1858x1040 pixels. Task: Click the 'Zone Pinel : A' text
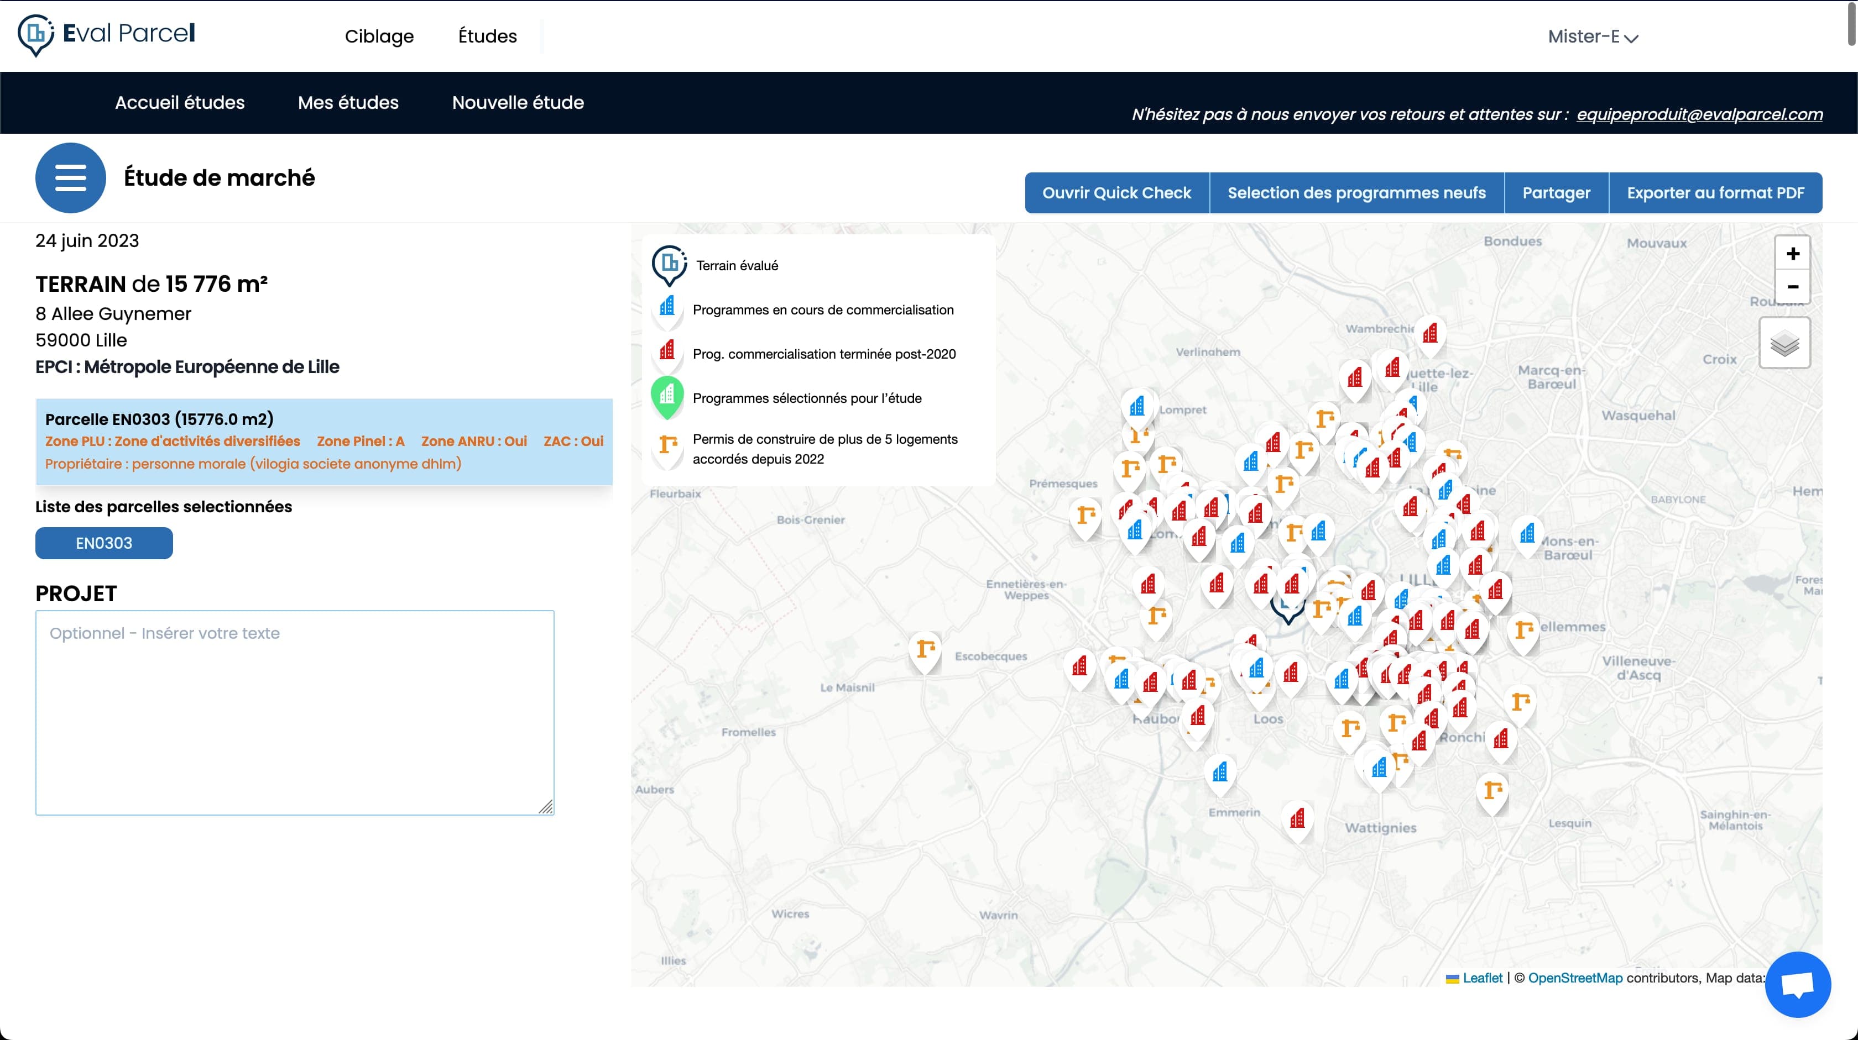click(361, 441)
